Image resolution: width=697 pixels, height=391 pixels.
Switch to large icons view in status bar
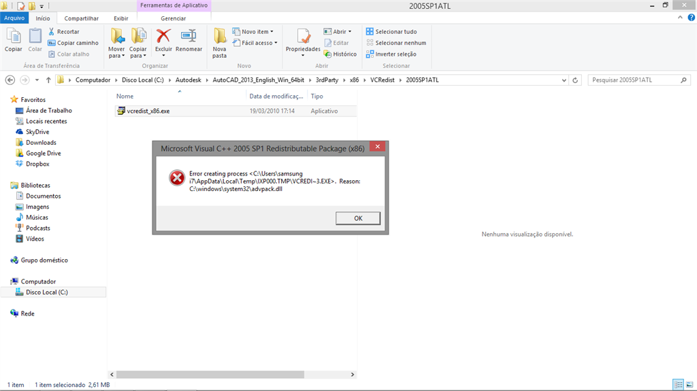coord(690,385)
